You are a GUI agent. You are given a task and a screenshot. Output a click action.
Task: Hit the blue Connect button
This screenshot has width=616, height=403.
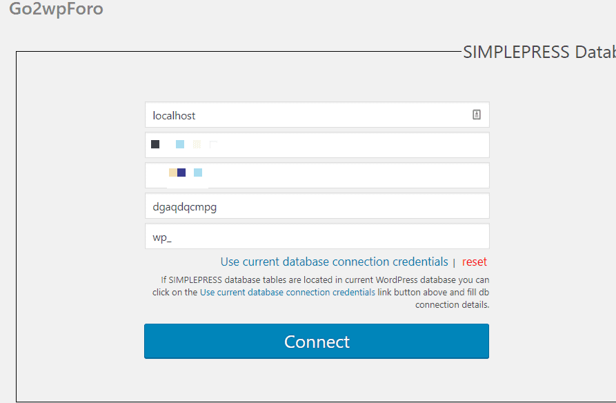(317, 342)
